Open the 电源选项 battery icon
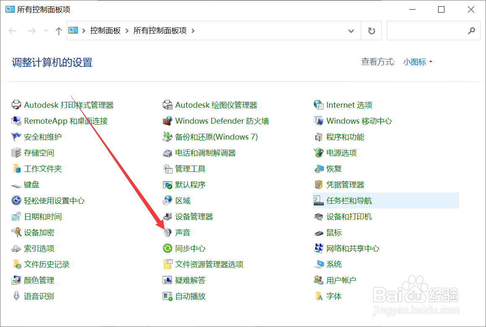Viewport: 486px width, 327px height. pyautogui.click(x=319, y=153)
